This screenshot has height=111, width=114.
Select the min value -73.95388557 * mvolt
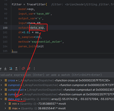[51, 104]
